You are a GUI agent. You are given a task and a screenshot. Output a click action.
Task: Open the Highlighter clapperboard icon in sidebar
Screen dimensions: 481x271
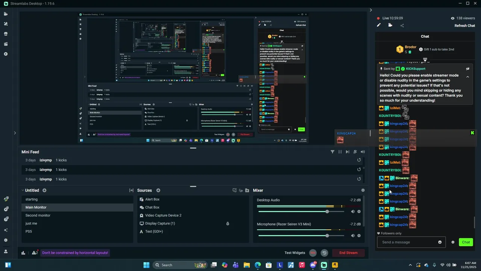[6, 44]
